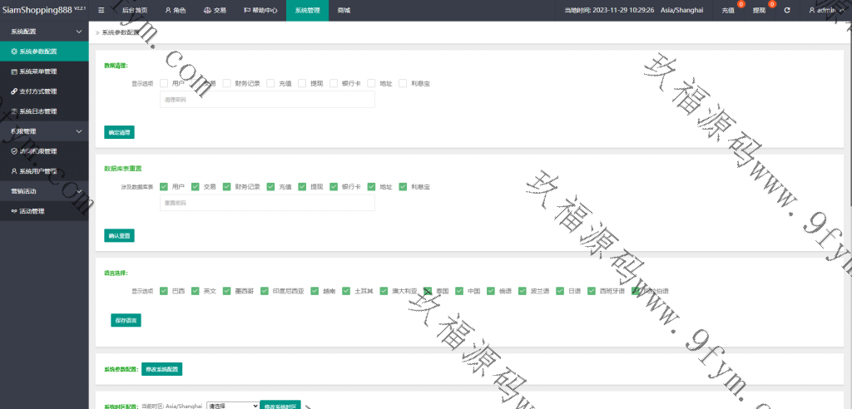Click the 重置密码 input field
The image size is (852, 409).
point(267,203)
